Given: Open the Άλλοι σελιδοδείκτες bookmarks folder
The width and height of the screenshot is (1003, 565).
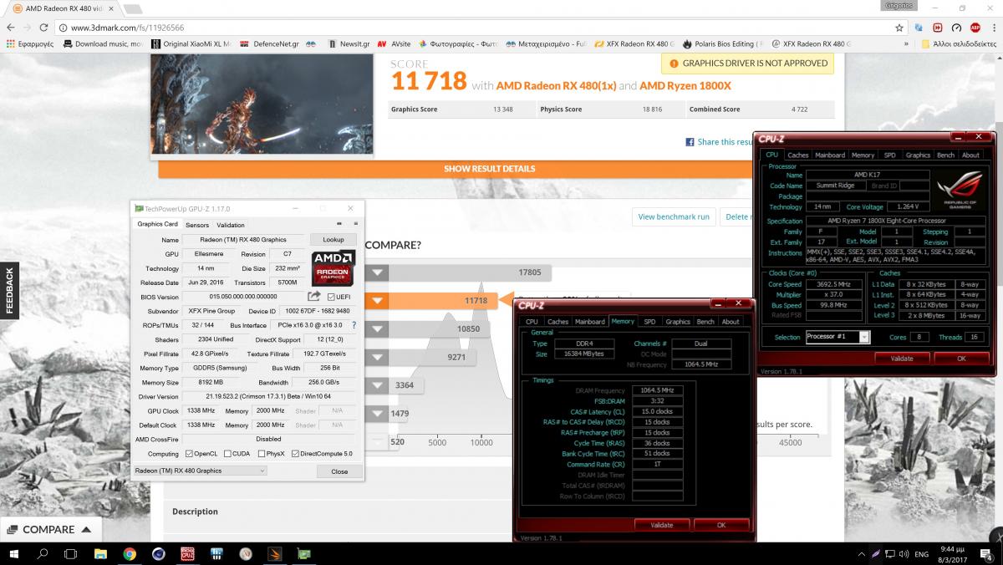Looking at the screenshot, I should coord(959,43).
